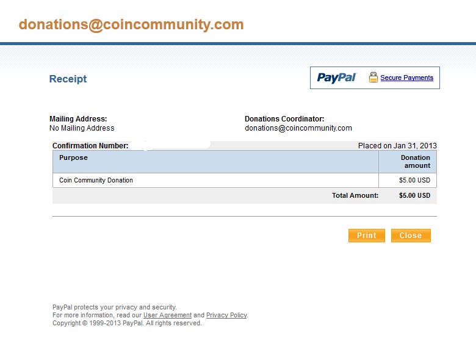Click the PayPal copyright notice text
476x354 pixels.
(127, 323)
